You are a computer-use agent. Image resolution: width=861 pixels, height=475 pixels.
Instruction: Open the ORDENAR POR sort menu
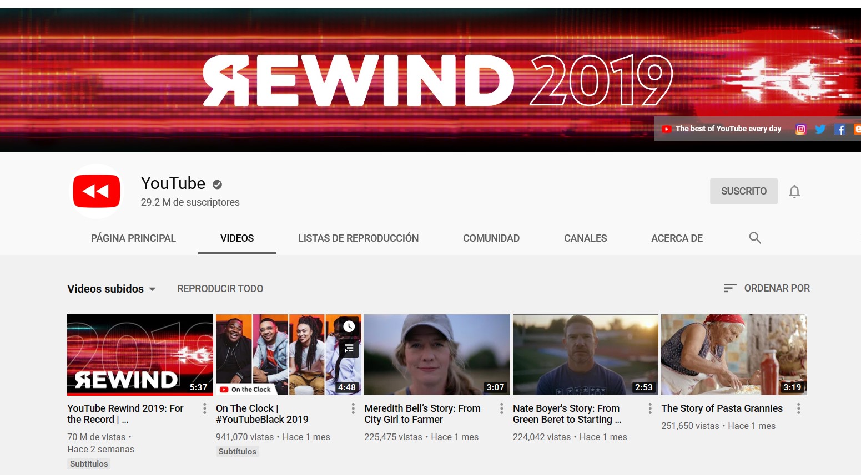(767, 288)
